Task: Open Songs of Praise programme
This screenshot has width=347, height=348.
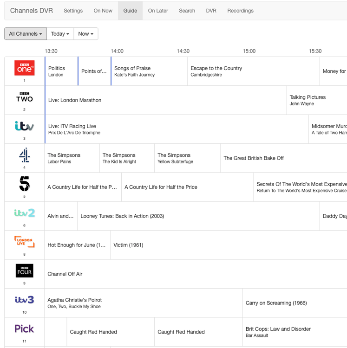Action: 149,71
